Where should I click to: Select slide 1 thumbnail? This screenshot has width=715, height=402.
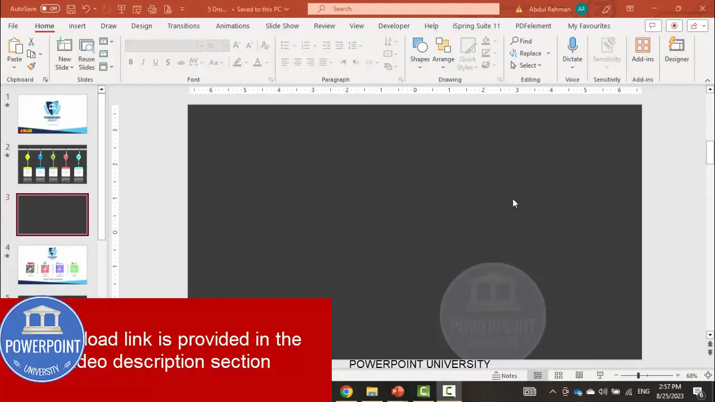[53, 114]
